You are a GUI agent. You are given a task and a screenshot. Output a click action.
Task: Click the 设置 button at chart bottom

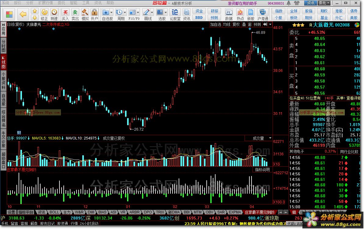(11, 212)
